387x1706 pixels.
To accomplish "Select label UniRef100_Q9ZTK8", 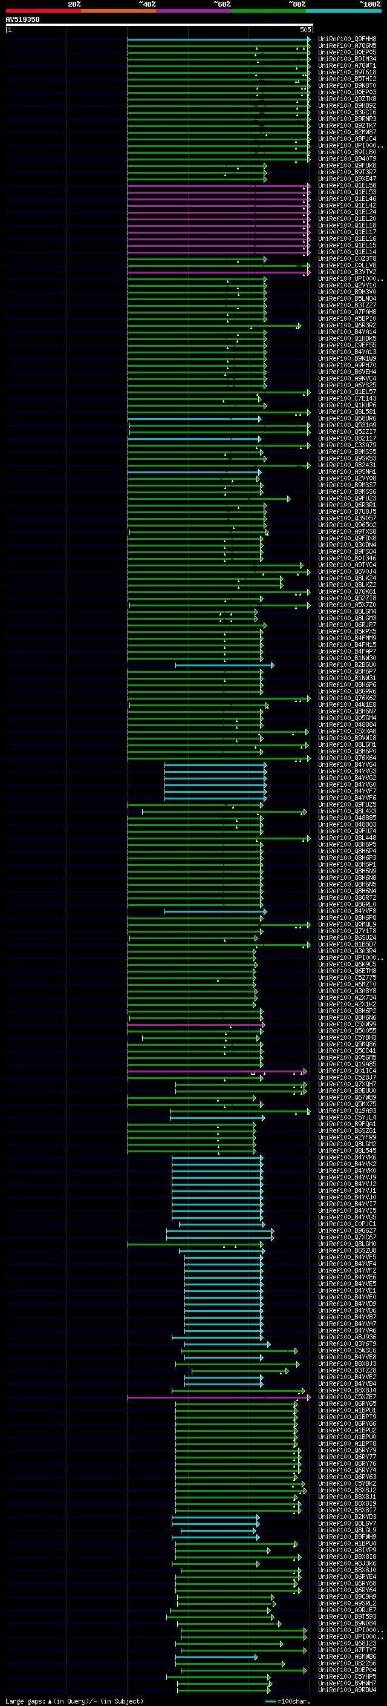I will point(347,99).
